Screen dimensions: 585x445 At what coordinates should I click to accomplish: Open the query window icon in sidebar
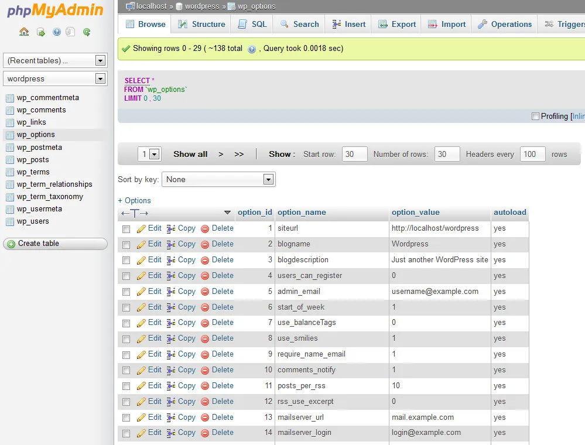coord(70,32)
